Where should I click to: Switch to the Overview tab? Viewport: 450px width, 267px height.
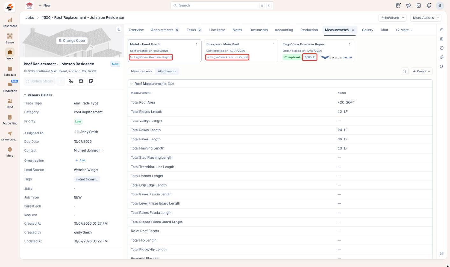click(x=136, y=30)
